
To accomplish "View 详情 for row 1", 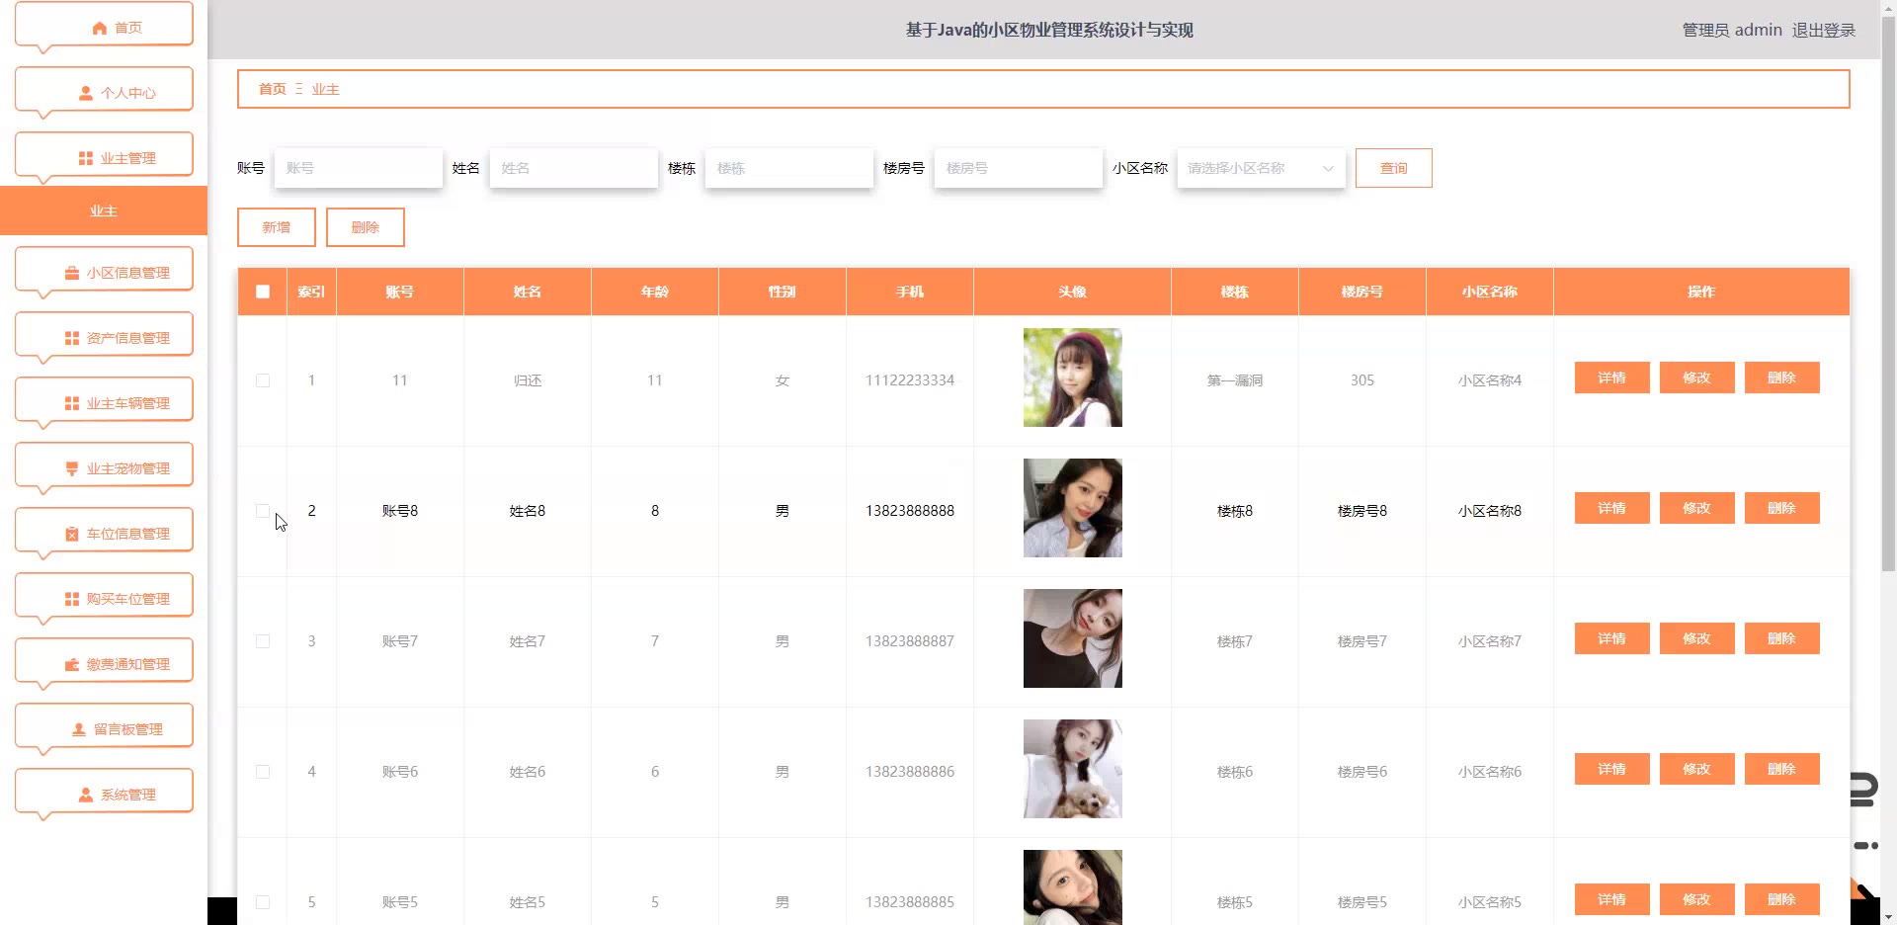I will [x=1611, y=378].
